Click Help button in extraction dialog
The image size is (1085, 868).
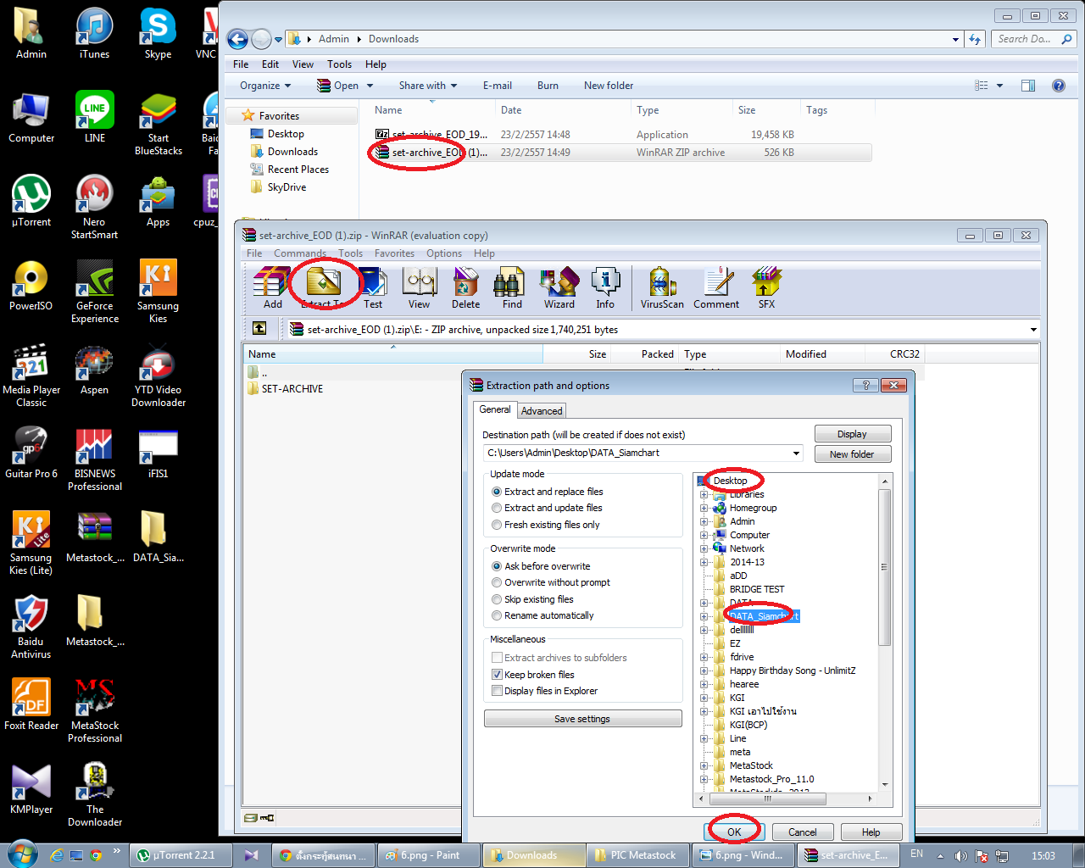click(x=871, y=832)
